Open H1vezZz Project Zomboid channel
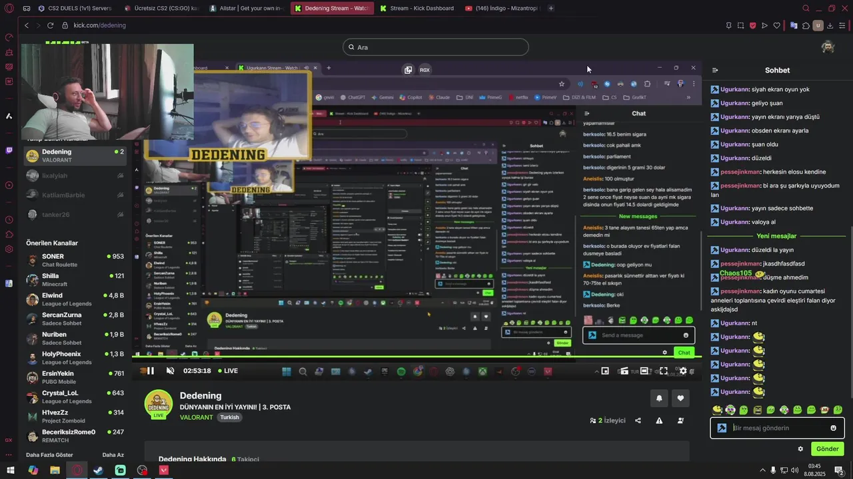Screen dimensions: 853x479 (75, 416)
